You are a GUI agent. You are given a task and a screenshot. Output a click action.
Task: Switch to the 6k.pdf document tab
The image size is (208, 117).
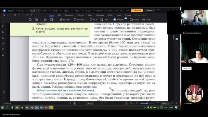click(44, 11)
